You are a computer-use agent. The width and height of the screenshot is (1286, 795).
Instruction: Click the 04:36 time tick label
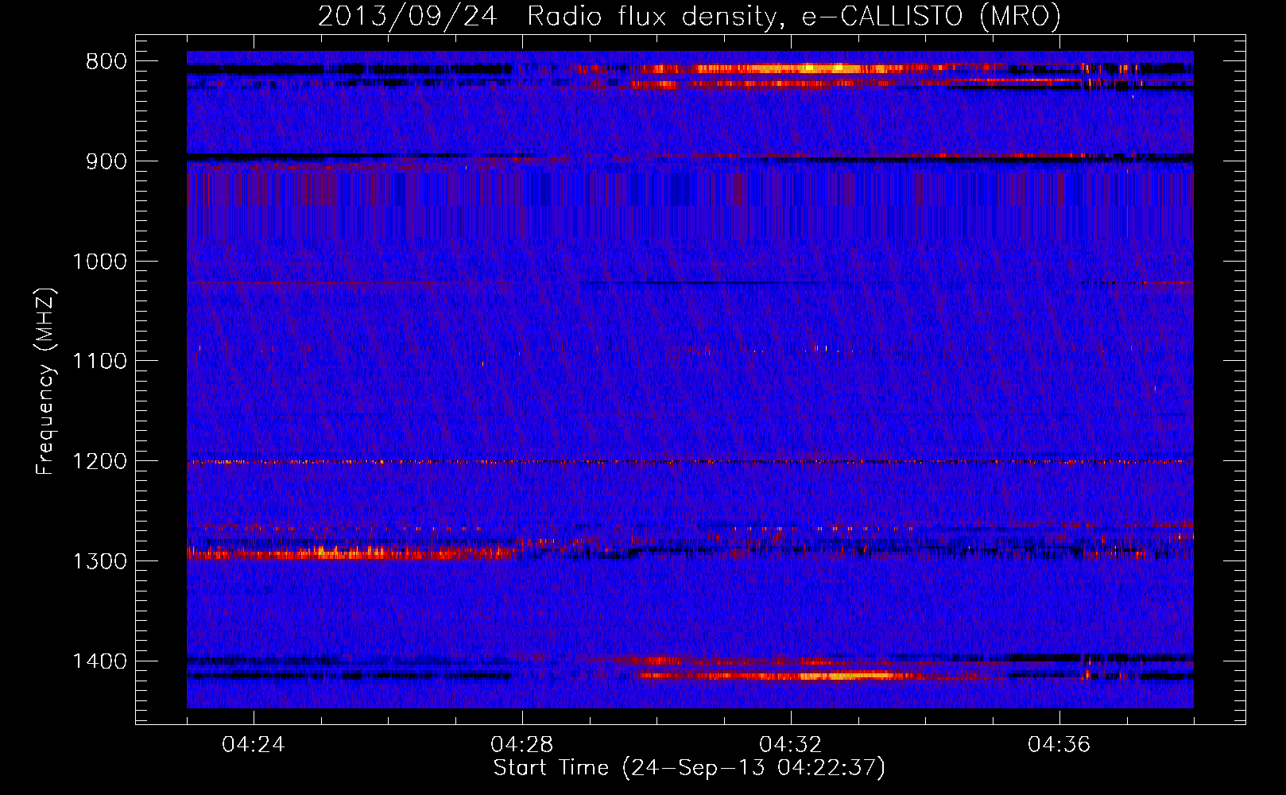1059,745
